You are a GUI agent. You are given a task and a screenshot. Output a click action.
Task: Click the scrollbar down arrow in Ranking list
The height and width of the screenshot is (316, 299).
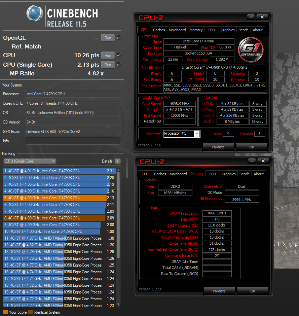tap(118, 304)
